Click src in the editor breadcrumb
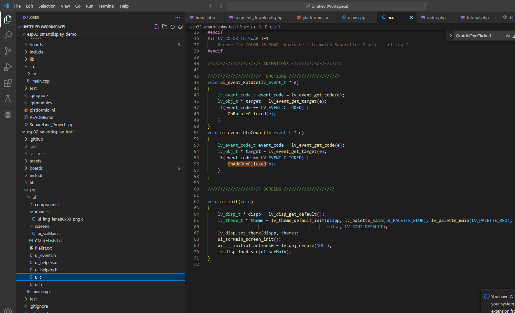 (x=246, y=27)
